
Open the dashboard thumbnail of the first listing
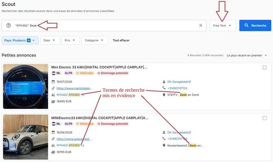tap(26, 86)
